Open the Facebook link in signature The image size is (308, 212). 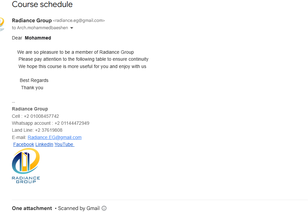pos(24,144)
